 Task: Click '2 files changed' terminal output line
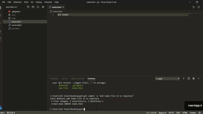click(77, 101)
